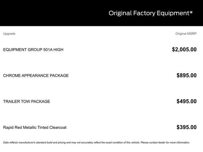Click the Original Factory Equipment title
Image resolution: width=203 pixels, height=152 pixels.
coord(150,13)
